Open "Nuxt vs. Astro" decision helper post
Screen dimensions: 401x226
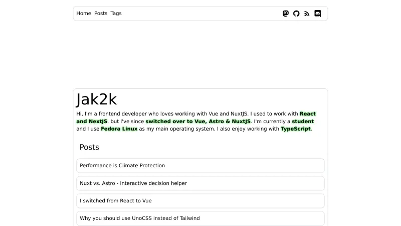click(x=133, y=183)
